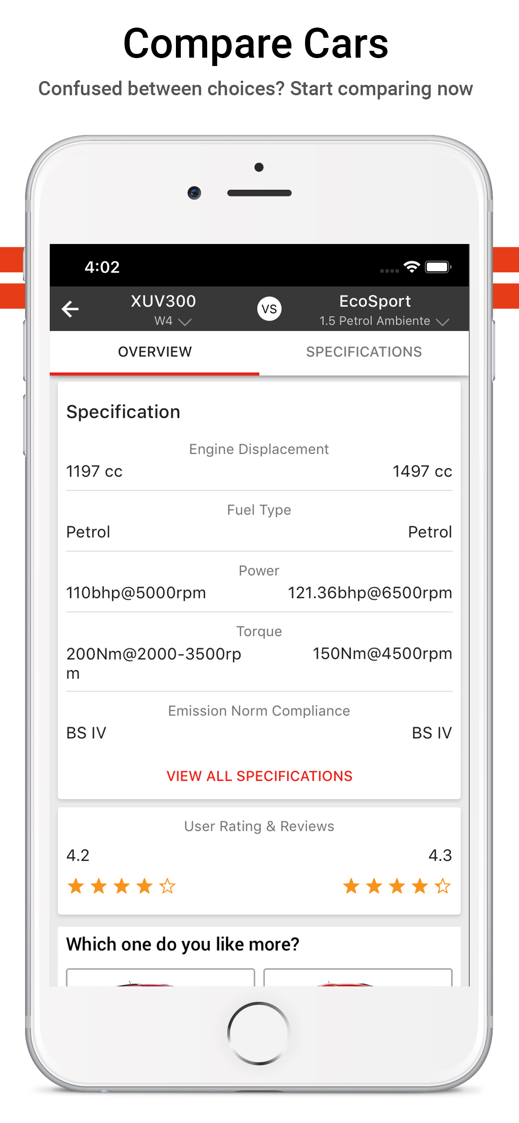The width and height of the screenshot is (519, 1123).
Task: Tap the Engine Displacement label
Action: click(259, 449)
